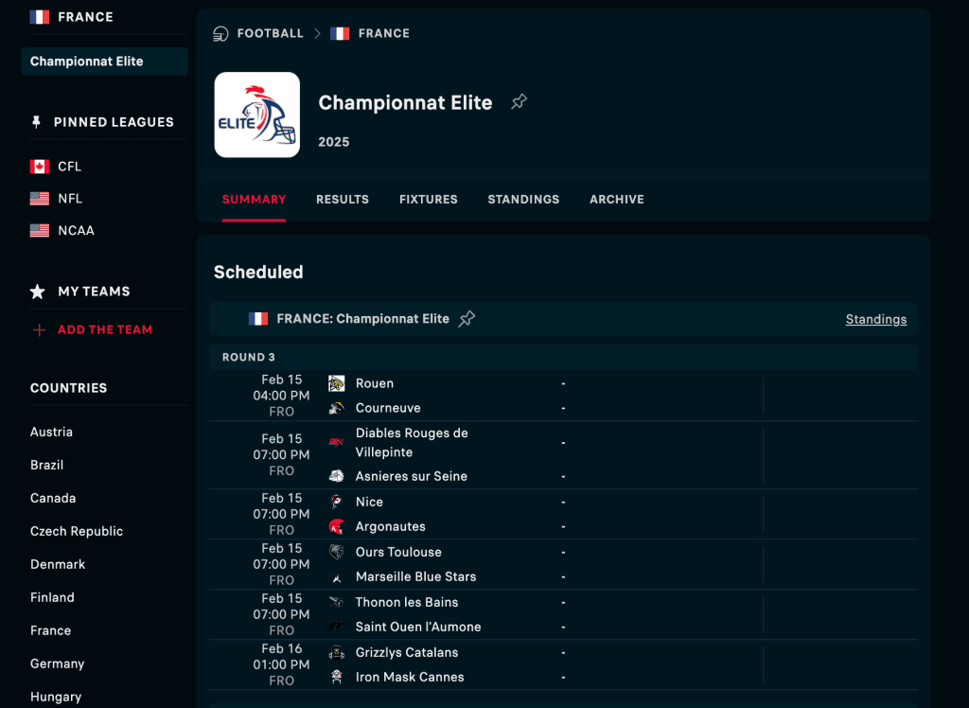Expand Hungary in the countries list
Viewport: 969px width, 708px height.
56,697
